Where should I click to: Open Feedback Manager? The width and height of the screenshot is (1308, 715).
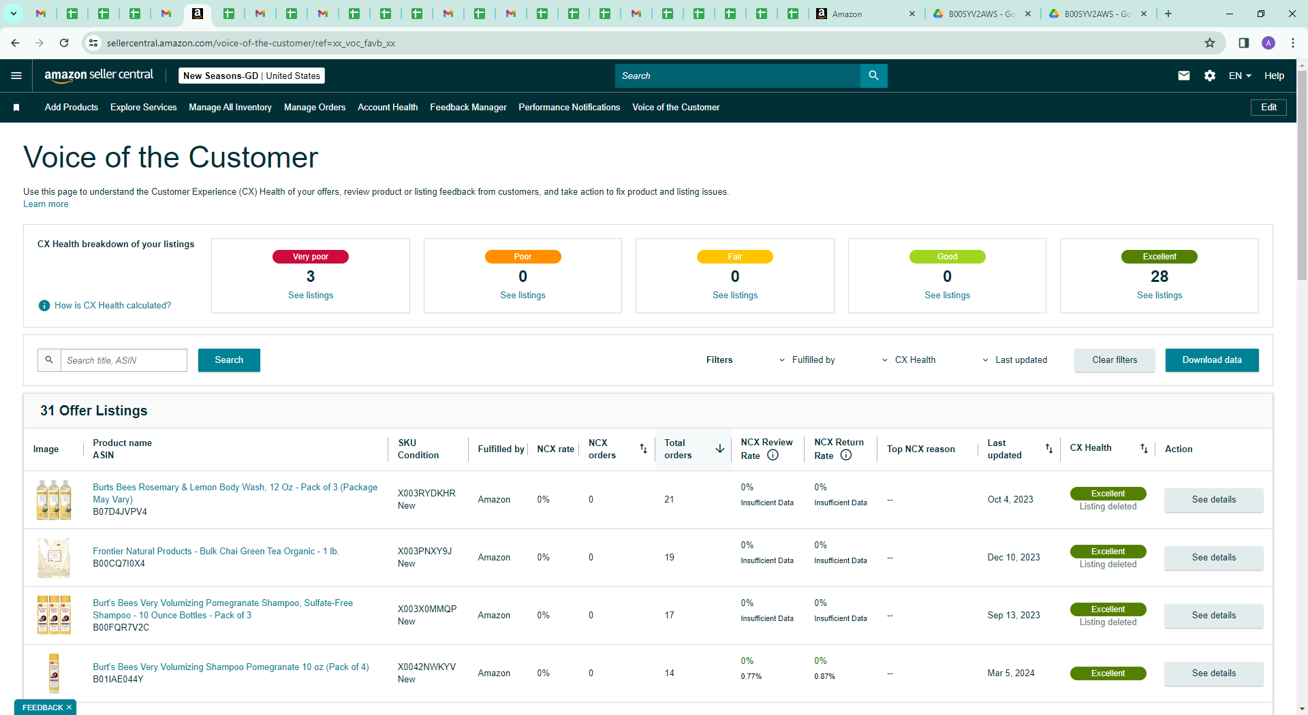pos(468,108)
